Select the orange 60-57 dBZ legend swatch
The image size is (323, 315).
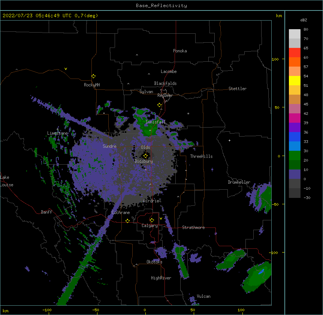[295, 62]
